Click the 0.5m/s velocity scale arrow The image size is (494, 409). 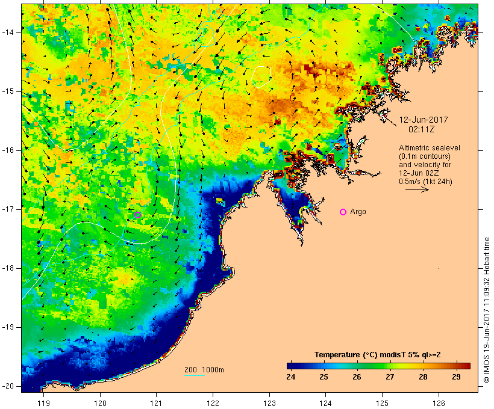tap(417, 189)
